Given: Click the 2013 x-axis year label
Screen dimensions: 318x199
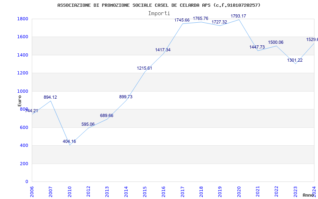Looking at the screenshot, I should 107,191.
